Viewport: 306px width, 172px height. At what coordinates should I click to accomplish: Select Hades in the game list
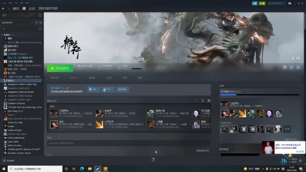11,127
